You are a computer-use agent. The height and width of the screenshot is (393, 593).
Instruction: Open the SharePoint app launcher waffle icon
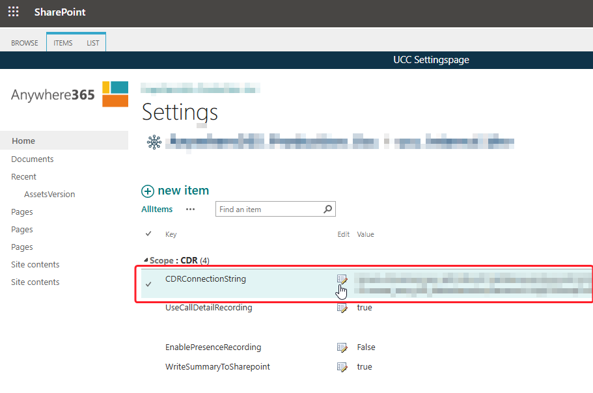pyautogui.click(x=13, y=12)
